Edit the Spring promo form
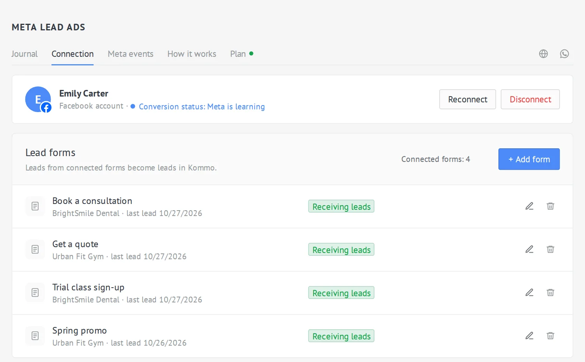 (529, 336)
